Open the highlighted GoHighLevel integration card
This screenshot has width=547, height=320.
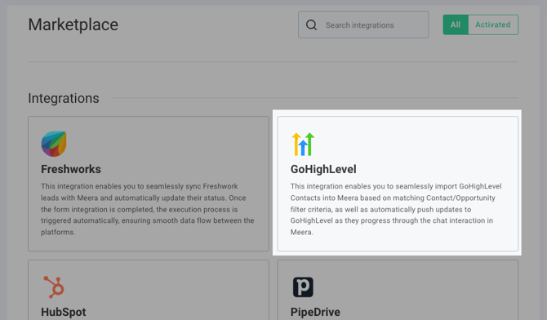398,184
